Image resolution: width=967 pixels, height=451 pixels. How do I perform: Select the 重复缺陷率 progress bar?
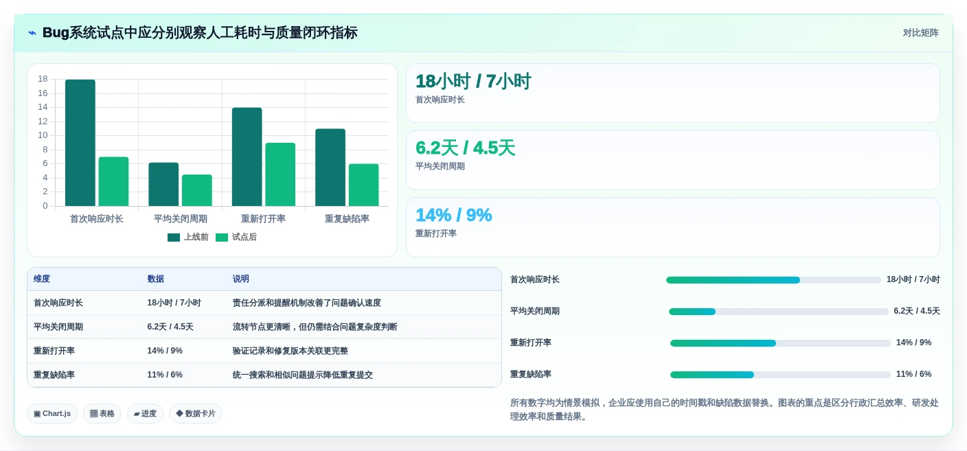[780, 375]
